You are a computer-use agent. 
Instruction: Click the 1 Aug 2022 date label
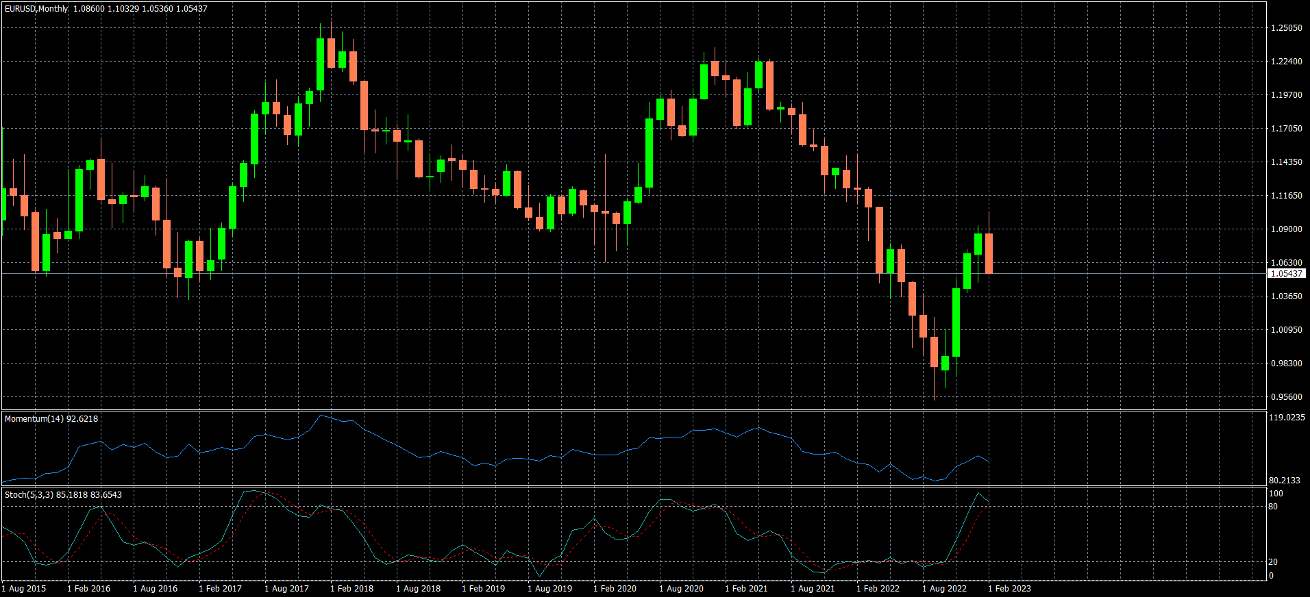pyautogui.click(x=945, y=589)
